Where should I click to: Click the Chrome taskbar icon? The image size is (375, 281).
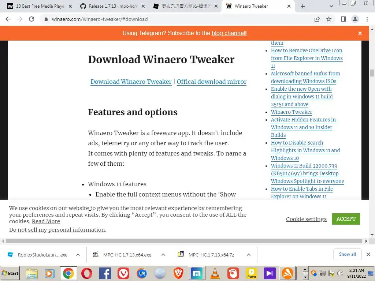[x=68, y=273]
